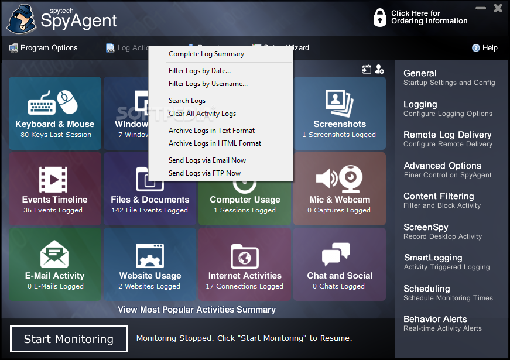Click the Start Monitoring button
The height and width of the screenshot is (360, 510).
[x=69, y=339]
